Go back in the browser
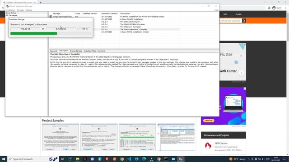Viewport: 289px width, 162px height. 3,8
